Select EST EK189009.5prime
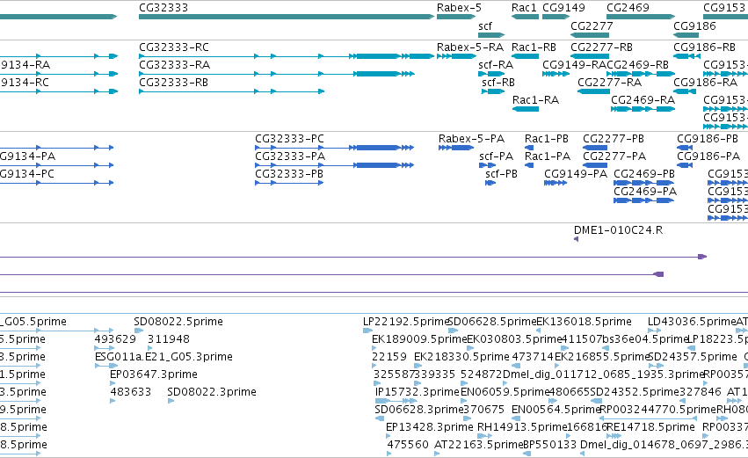 click(419, 339)
